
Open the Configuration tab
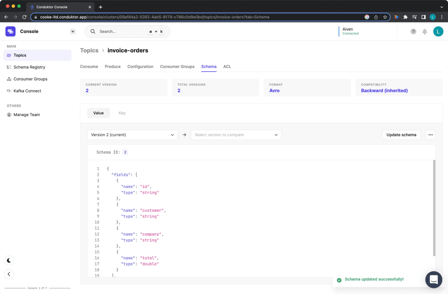pos(140,67)
